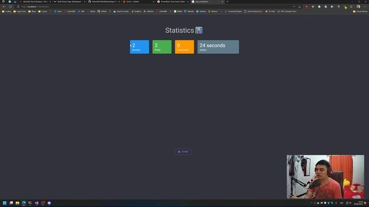Open File Explorer from the taskbar

17,203
